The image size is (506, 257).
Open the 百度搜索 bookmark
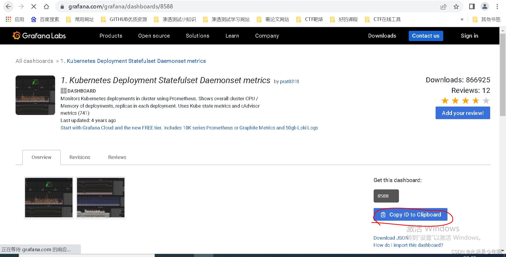pos(45,19)
